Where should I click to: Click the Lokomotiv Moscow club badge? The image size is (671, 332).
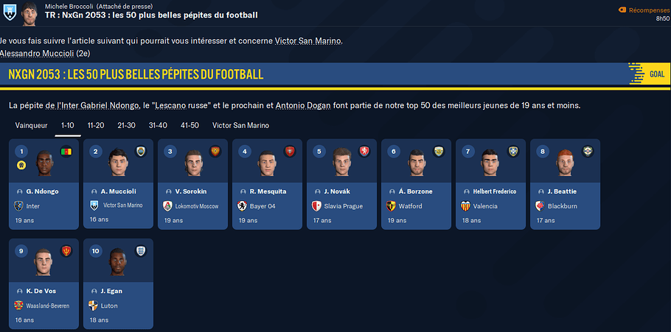pyautogui.click(x=168, y=206)
